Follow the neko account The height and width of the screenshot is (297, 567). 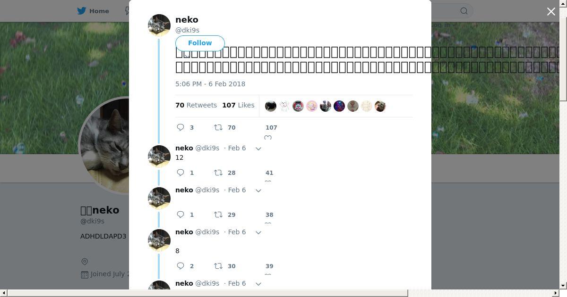click(200, 43)
